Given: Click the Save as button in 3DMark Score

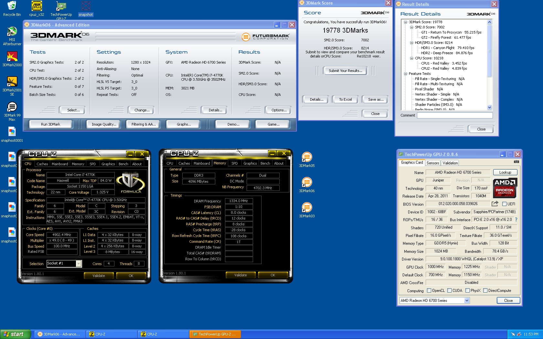Looking at the screenshot, I should pos(376,99).
